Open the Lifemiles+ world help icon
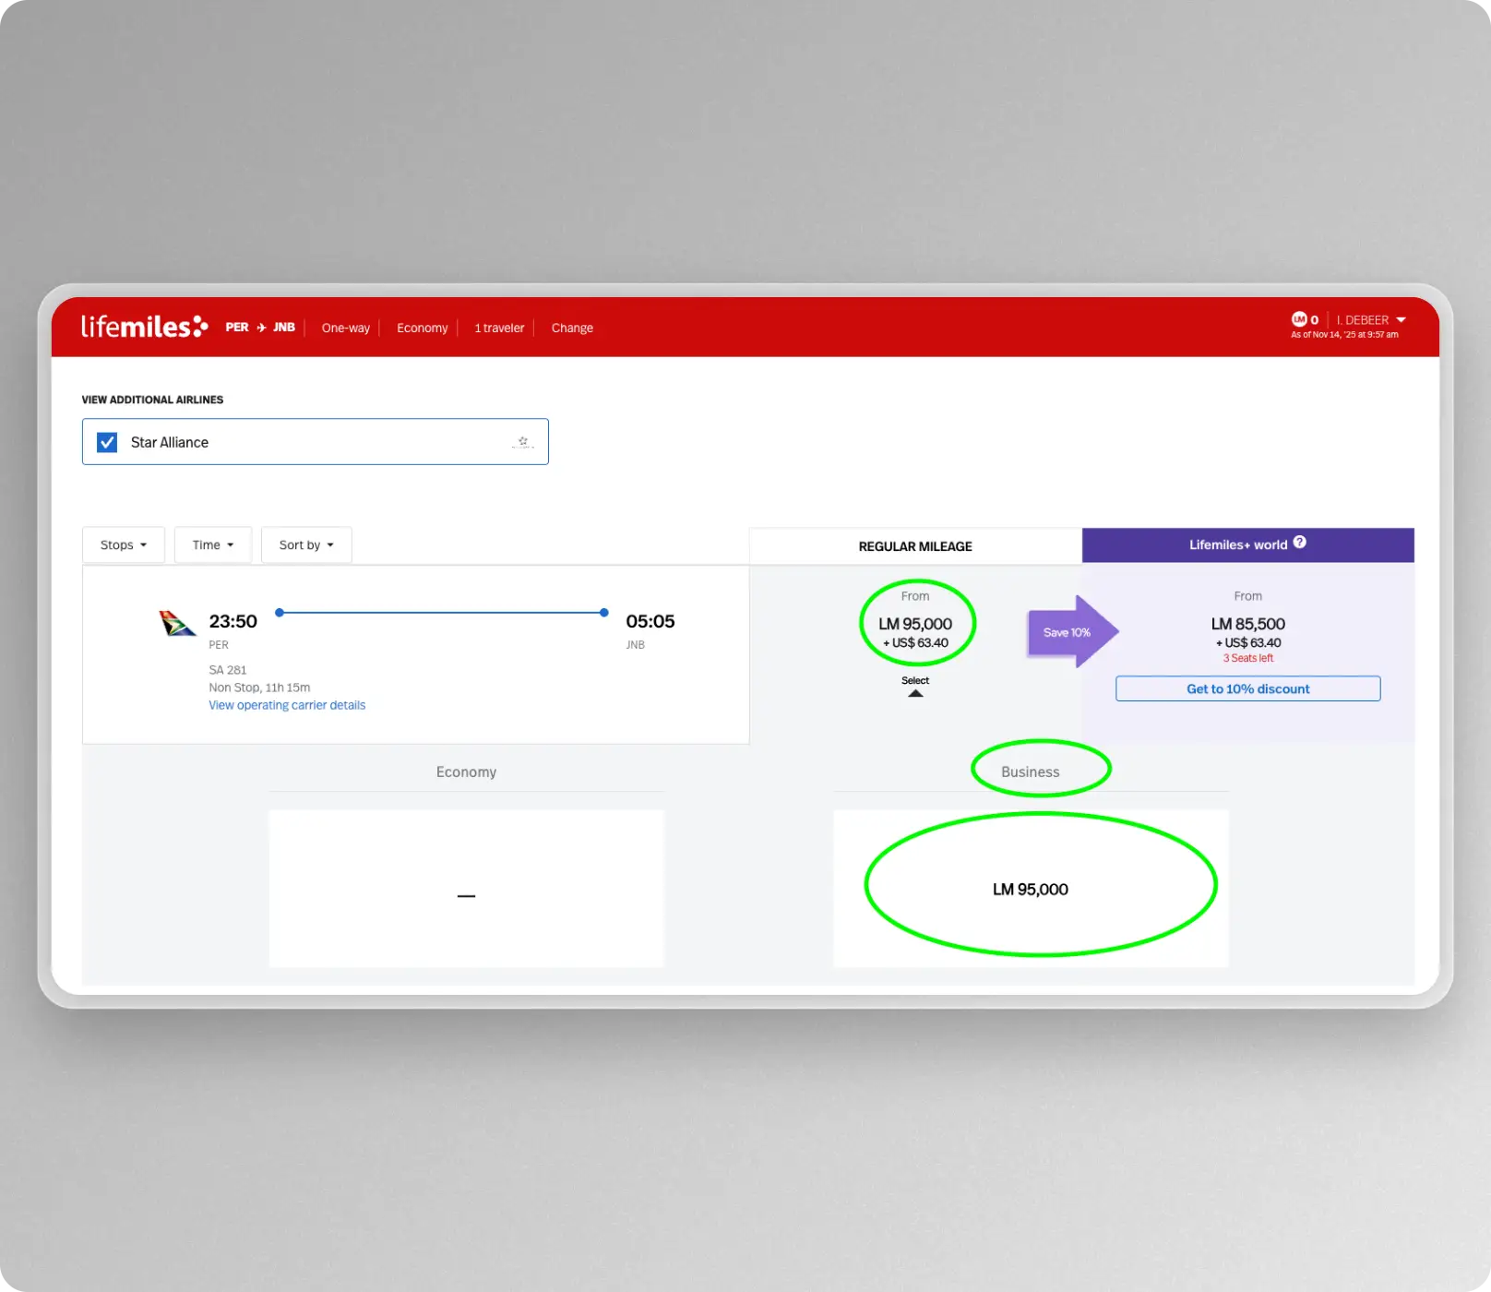The image size is (1491, 1292). point(1299,543)
